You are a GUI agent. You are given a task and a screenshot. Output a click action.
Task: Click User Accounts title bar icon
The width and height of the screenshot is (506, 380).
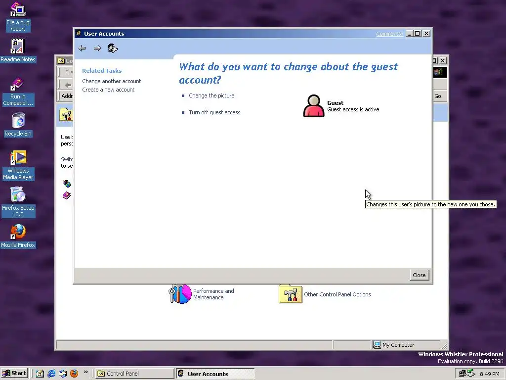[x=79, y=33]
